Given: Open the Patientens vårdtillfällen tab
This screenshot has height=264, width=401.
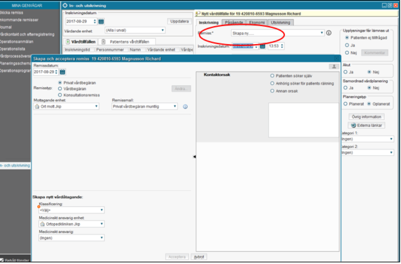Looking at the screenshot, I should point(127,42).
